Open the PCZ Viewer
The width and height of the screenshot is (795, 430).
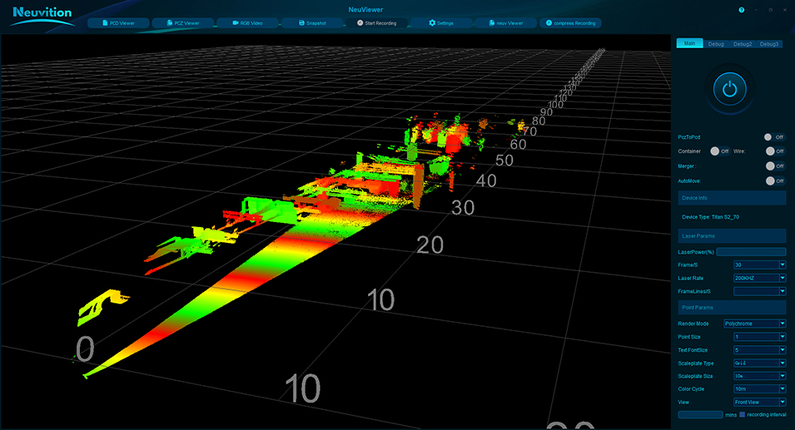tap(183, 22)
